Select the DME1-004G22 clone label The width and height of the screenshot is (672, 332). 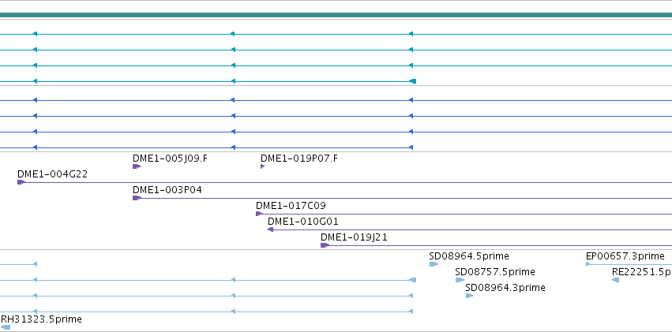tap(52, 174)
